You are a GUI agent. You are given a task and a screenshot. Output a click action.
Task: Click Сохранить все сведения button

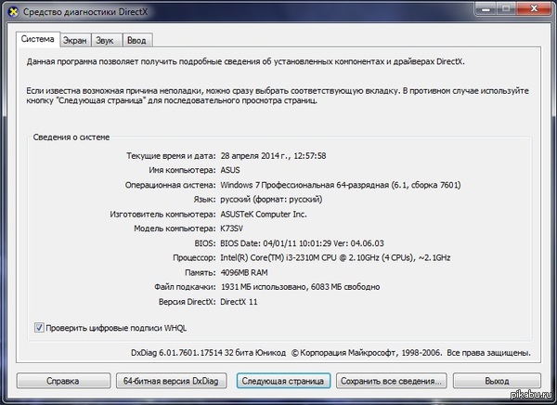click(x=388, y=381)
